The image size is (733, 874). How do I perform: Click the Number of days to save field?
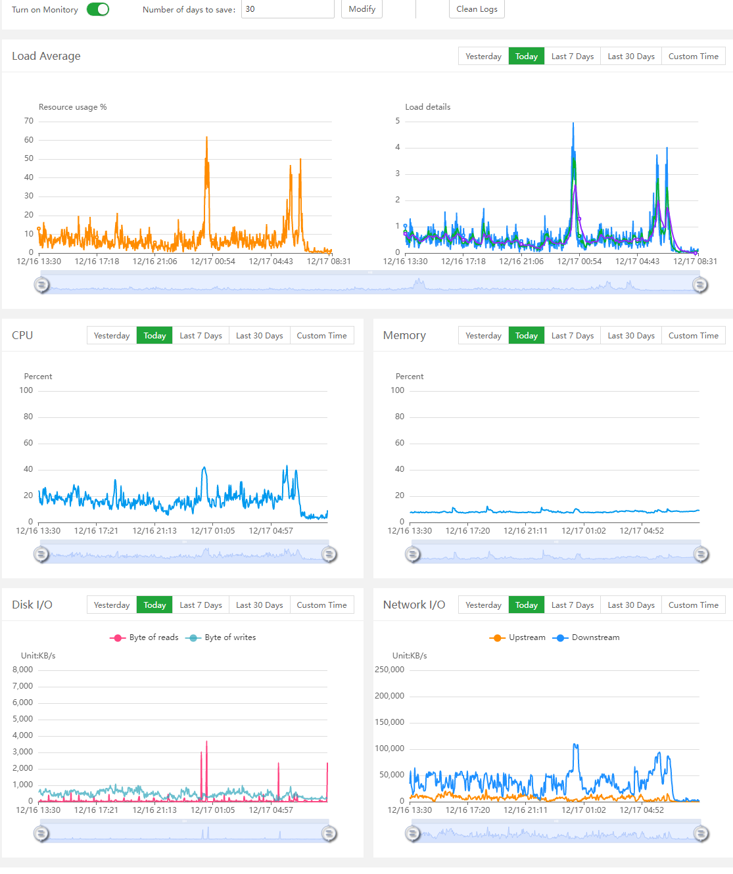287,9
